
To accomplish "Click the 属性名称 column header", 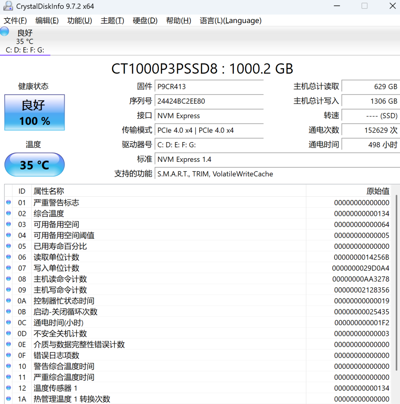I will (x=169, y=191).
